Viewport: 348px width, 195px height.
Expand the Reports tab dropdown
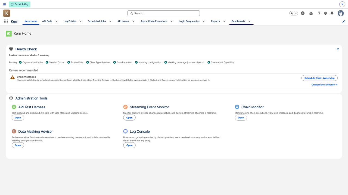224,21
